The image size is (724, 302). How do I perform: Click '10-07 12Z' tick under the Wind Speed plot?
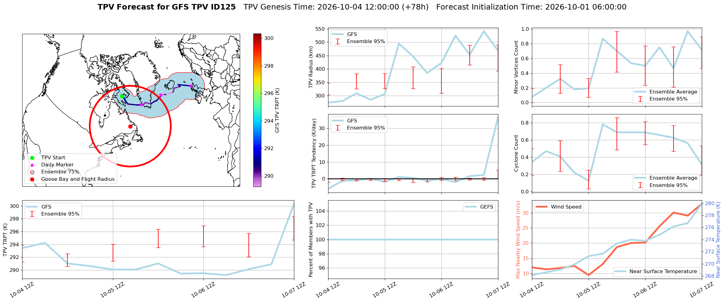702,290
